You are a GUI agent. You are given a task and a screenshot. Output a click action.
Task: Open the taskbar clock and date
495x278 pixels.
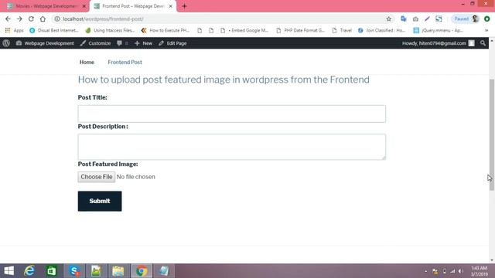click(480, 271)
